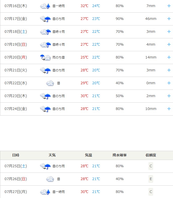The height and width of the screenshot is (198, 173).
Task: Select the date 07月17日(金)
Action: tap(16, 19)
